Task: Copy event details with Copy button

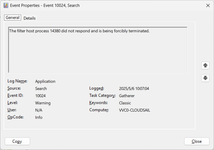Action: [17, 141]
